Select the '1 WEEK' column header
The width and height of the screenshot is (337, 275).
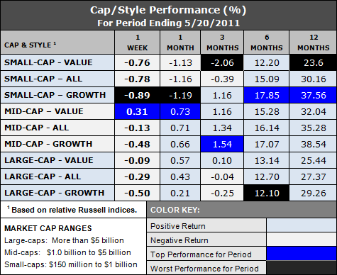click(x=138, y=43)
